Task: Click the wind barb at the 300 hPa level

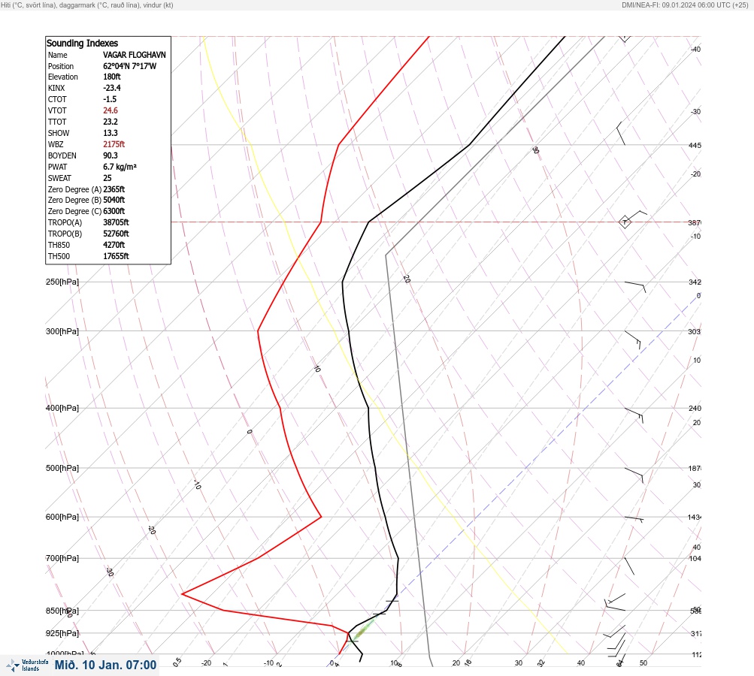Action: 633,340
